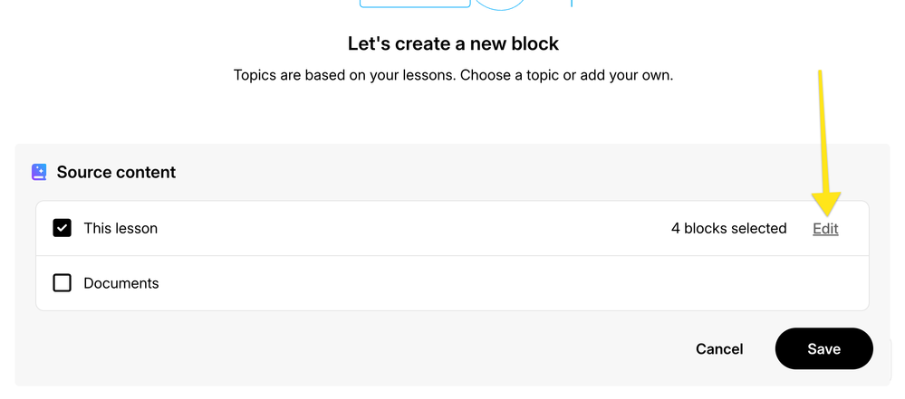Uncheck the This lesson checkbox

(62, 228)
